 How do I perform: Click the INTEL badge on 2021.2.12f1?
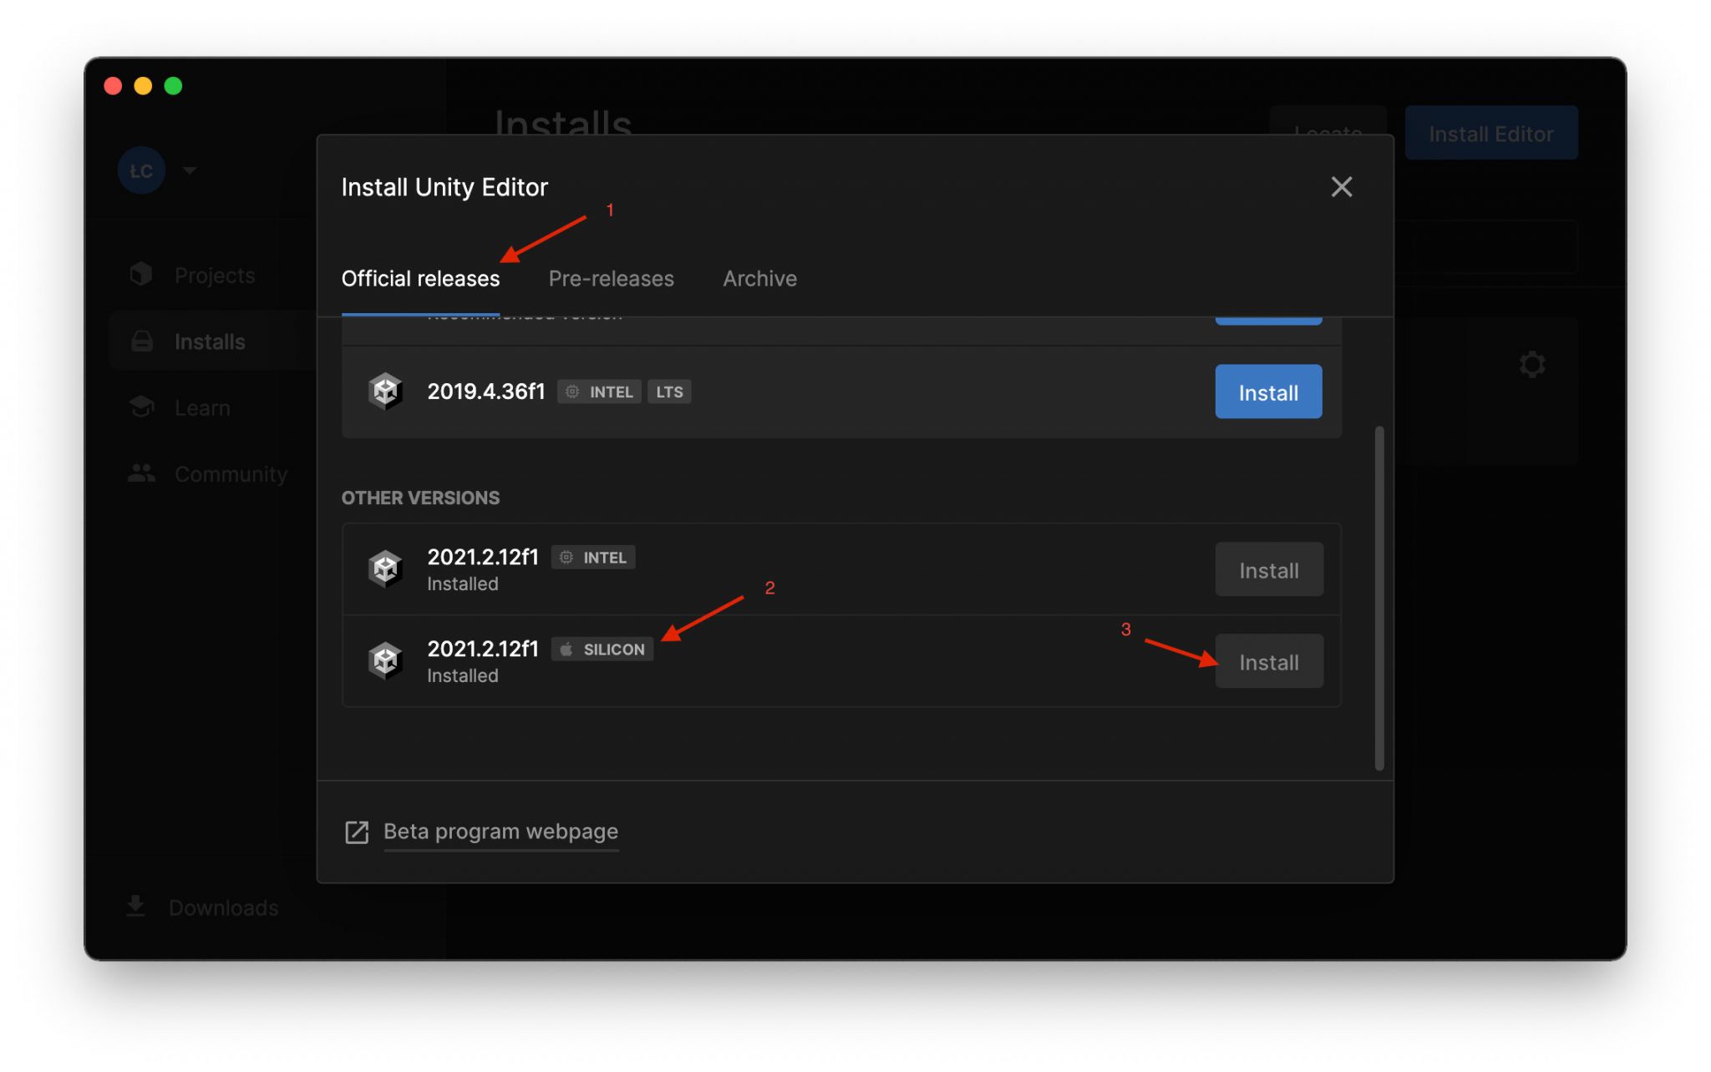pyautogui.click(x=593, y=557)
